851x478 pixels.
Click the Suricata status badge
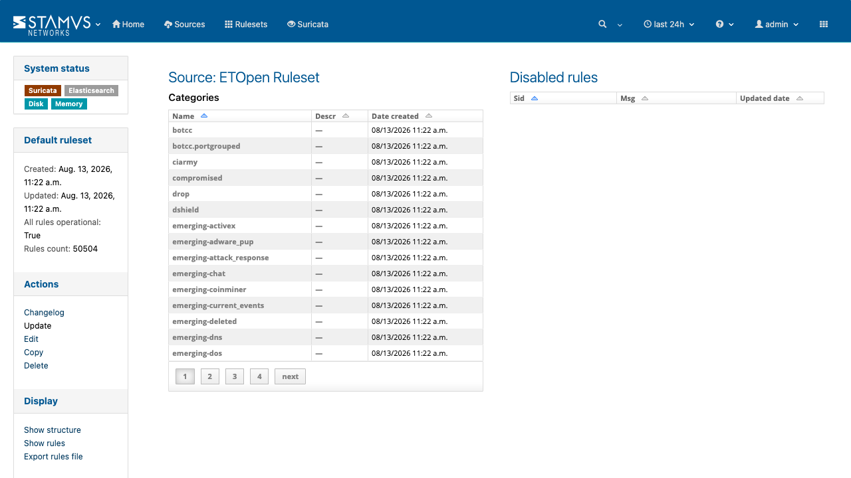pos(43,90)
